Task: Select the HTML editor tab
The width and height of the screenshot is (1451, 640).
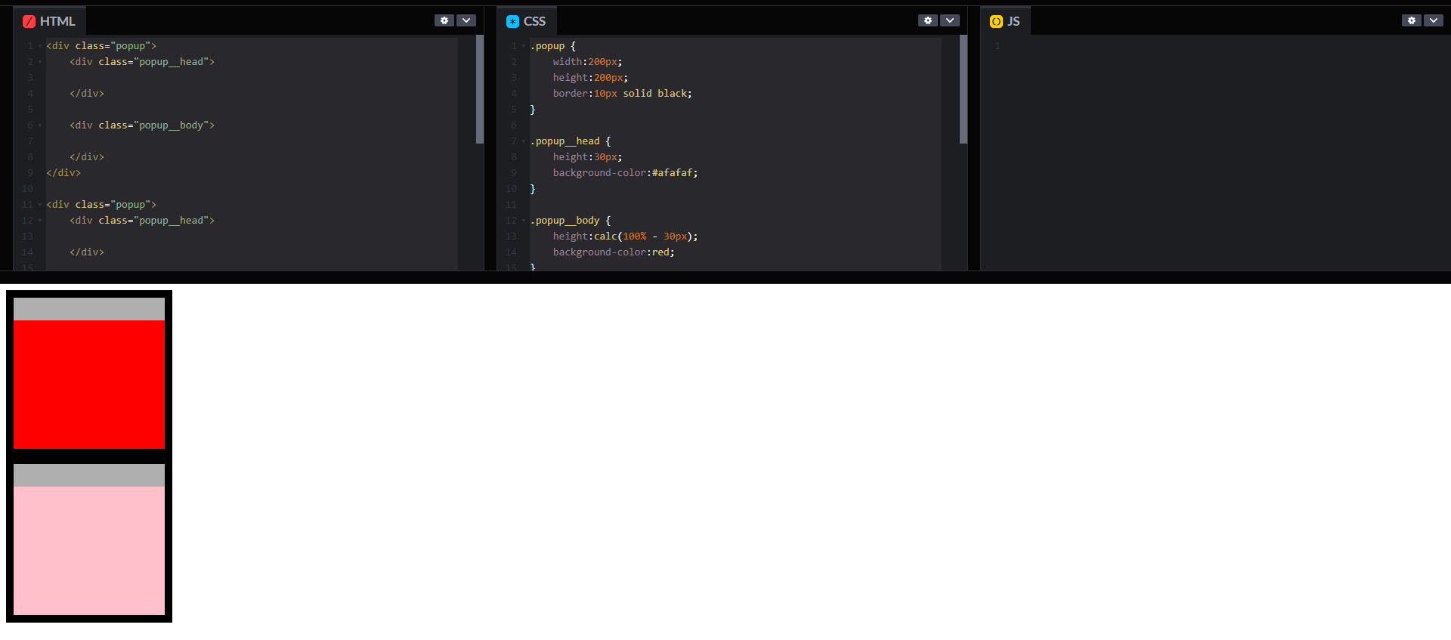Action: [x=49, y=21]
